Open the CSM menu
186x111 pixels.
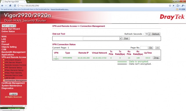(4, 50)
